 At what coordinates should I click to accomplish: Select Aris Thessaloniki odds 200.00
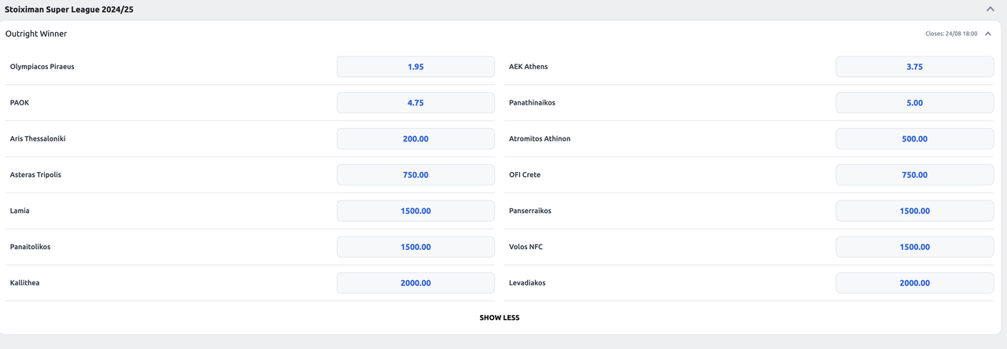(415, 139)
